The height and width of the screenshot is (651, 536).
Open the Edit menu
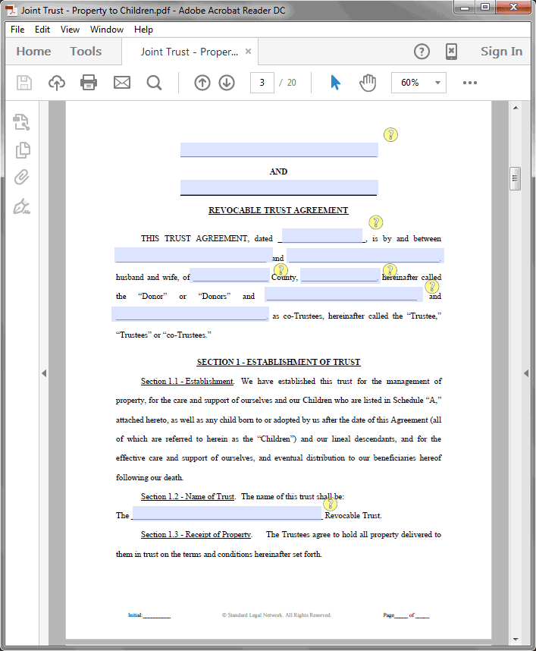pyautogui.click(x=42, y=30)
